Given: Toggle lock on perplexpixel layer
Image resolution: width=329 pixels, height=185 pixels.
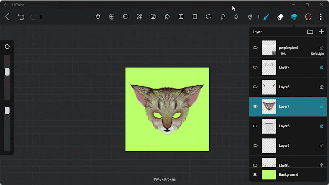Looking at the screenshot, I should 322,48.
